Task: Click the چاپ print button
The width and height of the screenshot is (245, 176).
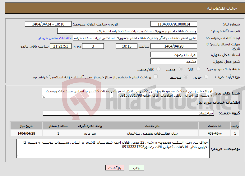Action: click(136, 168)
